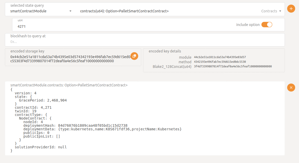Image resolution: width=299 pixels, height=163 pixels.
Task: Click the GracePeriod value 2,468,904
Action: tap(57, 100)
